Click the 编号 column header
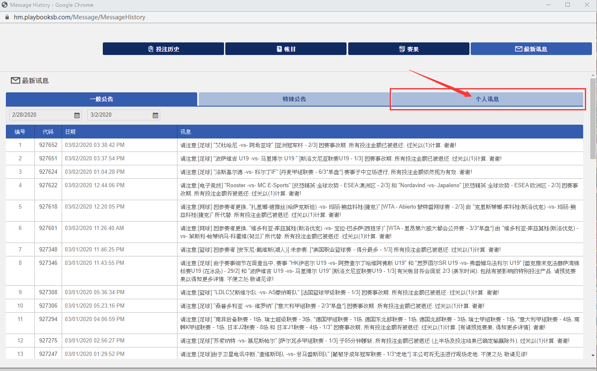This screenshot has height=371, width=597. coord(20,132)
